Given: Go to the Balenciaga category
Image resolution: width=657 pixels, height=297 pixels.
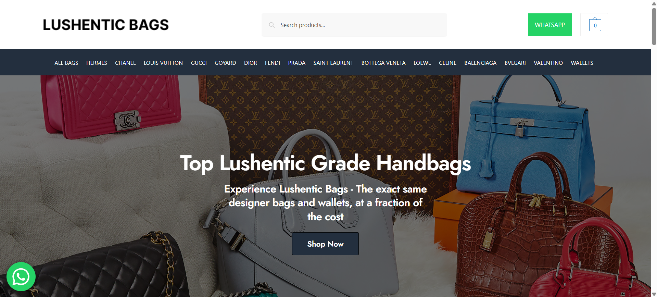Looking at the screenshot, I should (480, 63).
